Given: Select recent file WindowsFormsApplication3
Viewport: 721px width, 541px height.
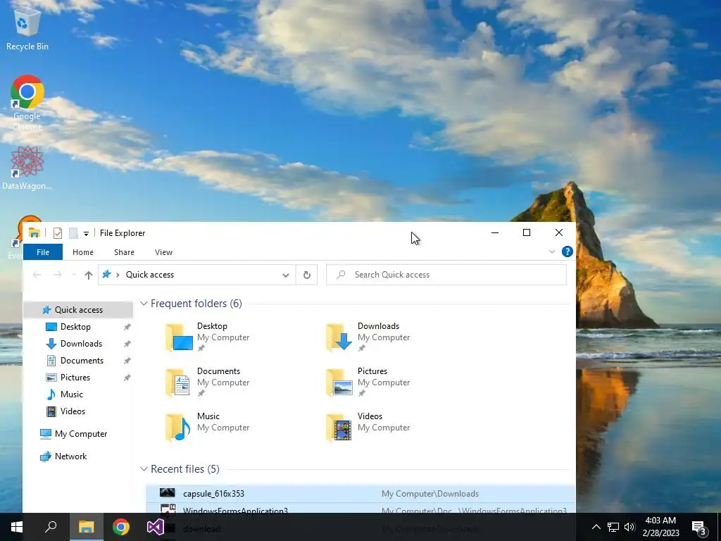Looking at the screenshot, I should coord(360,509).
